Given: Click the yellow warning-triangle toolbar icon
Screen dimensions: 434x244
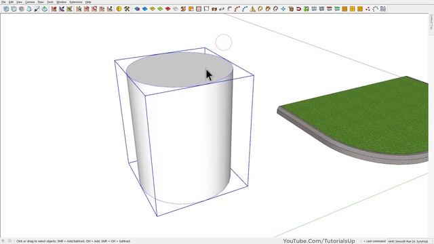Looking at the screenshot, I should coord(252,9).
